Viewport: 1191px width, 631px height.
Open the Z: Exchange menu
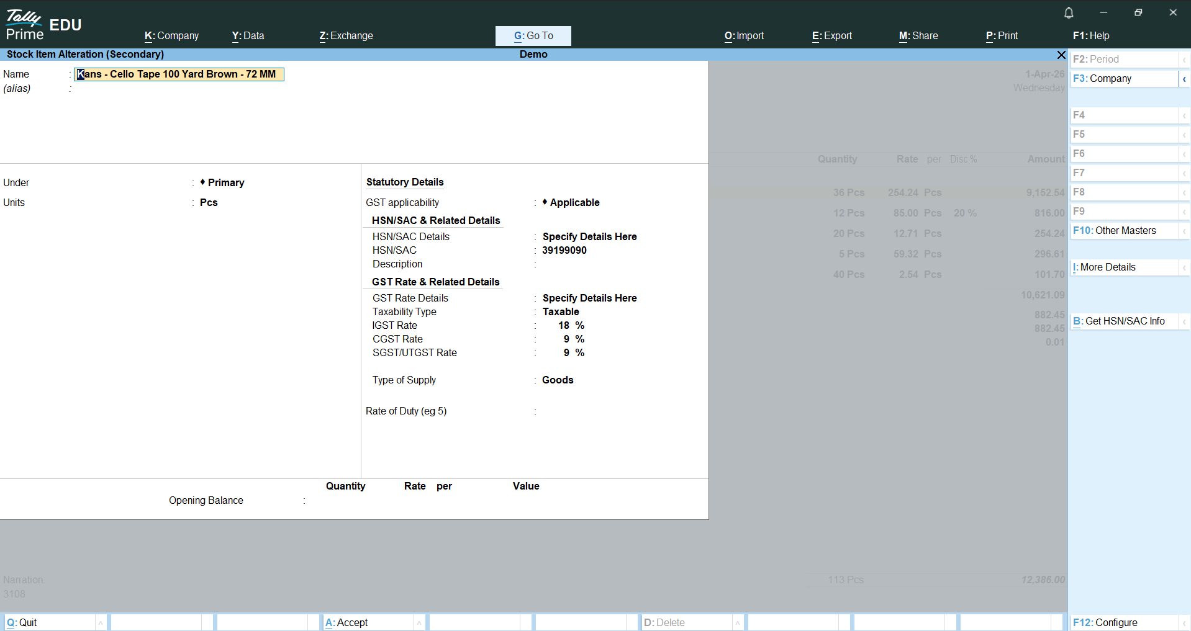[x=346, y=36]
